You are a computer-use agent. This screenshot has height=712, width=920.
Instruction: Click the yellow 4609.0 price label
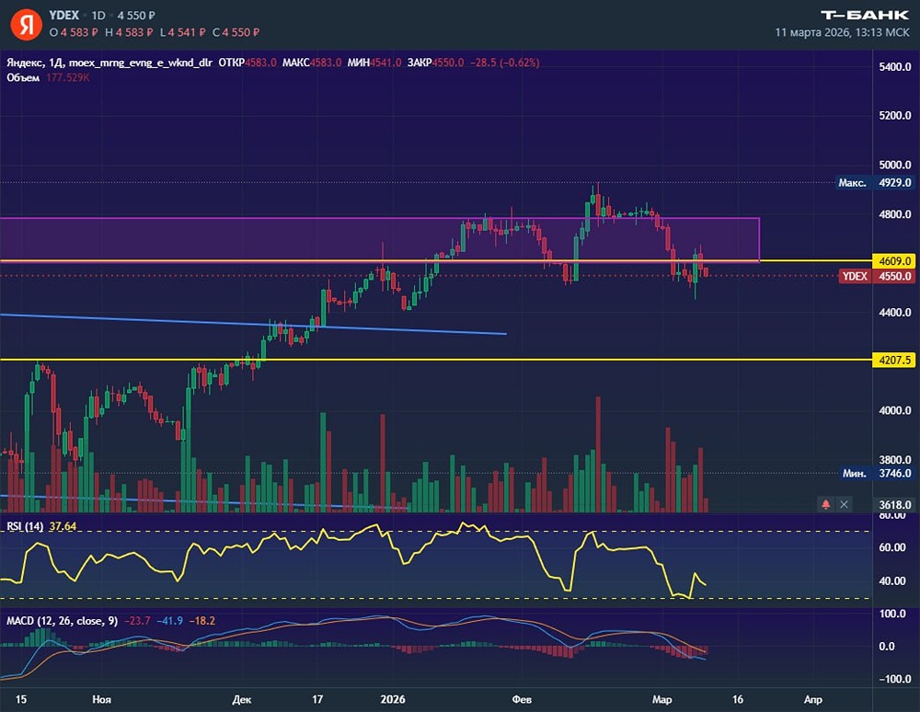point(895,260)
